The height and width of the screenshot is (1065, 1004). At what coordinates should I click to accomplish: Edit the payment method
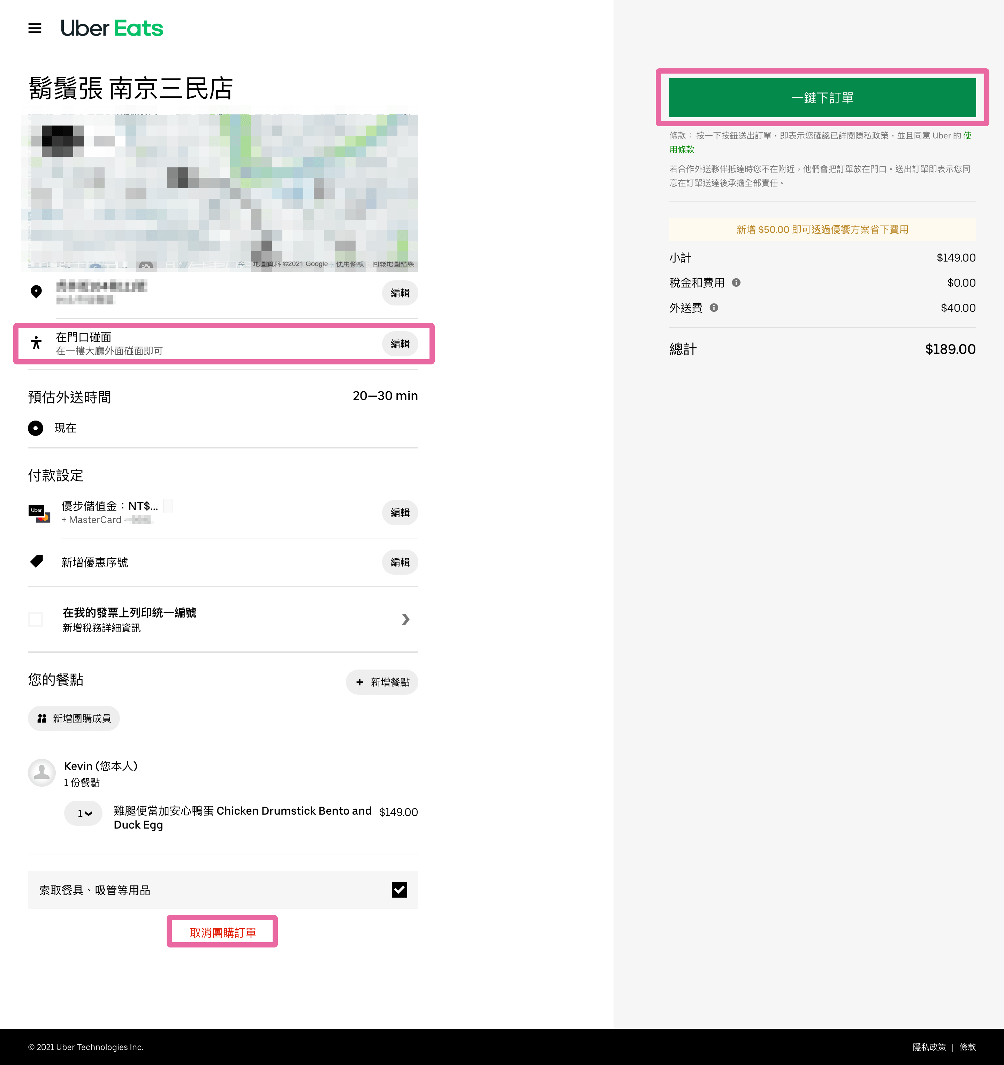(400, 513)
